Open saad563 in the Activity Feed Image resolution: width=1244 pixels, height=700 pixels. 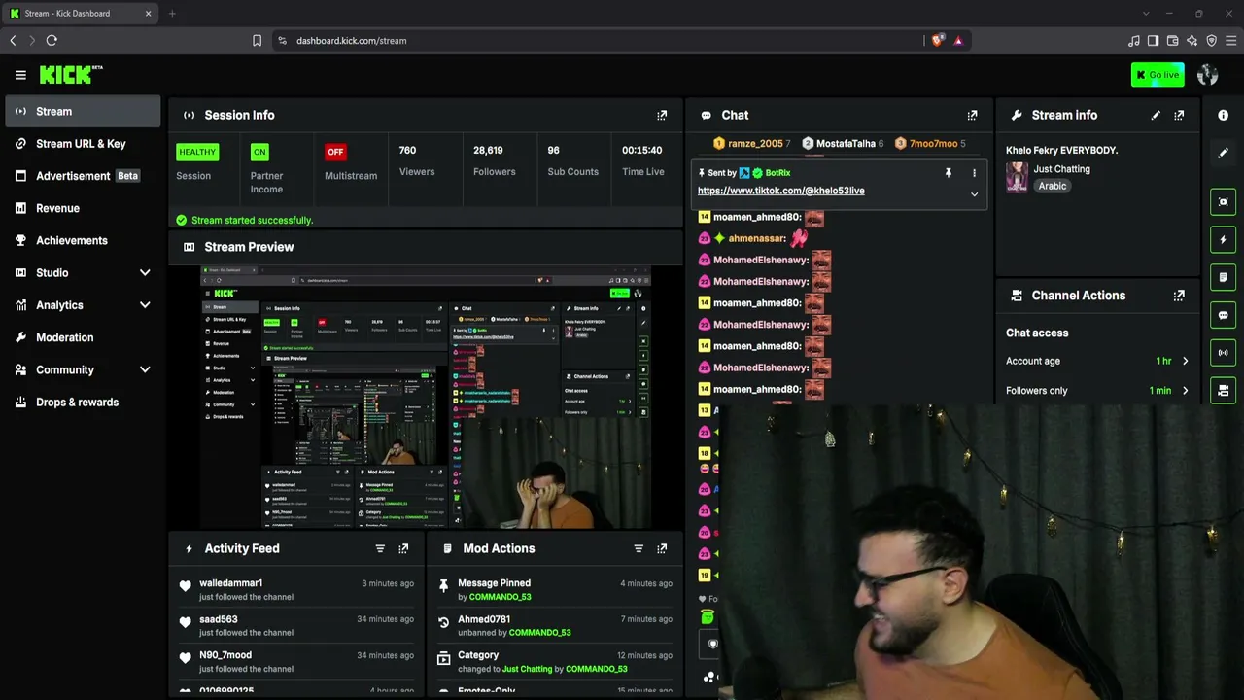(x=219, y=619)
